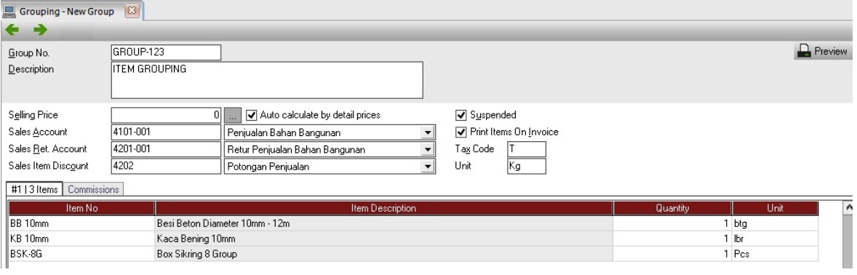857x275 pixels.
Task: Click the Selling Price field
Action: click(x=166, y=116)
